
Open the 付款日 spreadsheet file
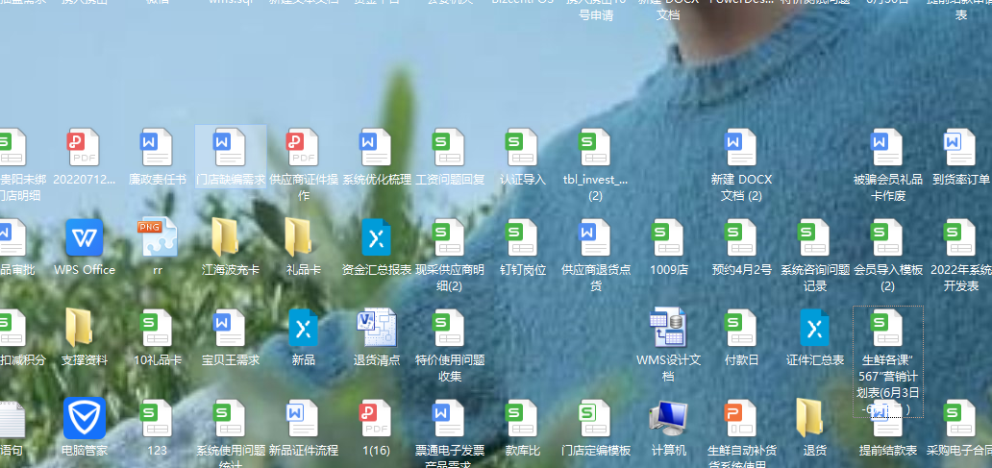tap(741, 329)
